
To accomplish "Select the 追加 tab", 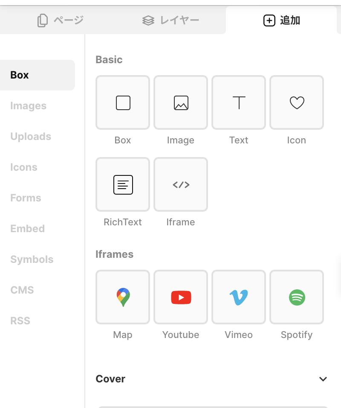I will coord(281,20).
